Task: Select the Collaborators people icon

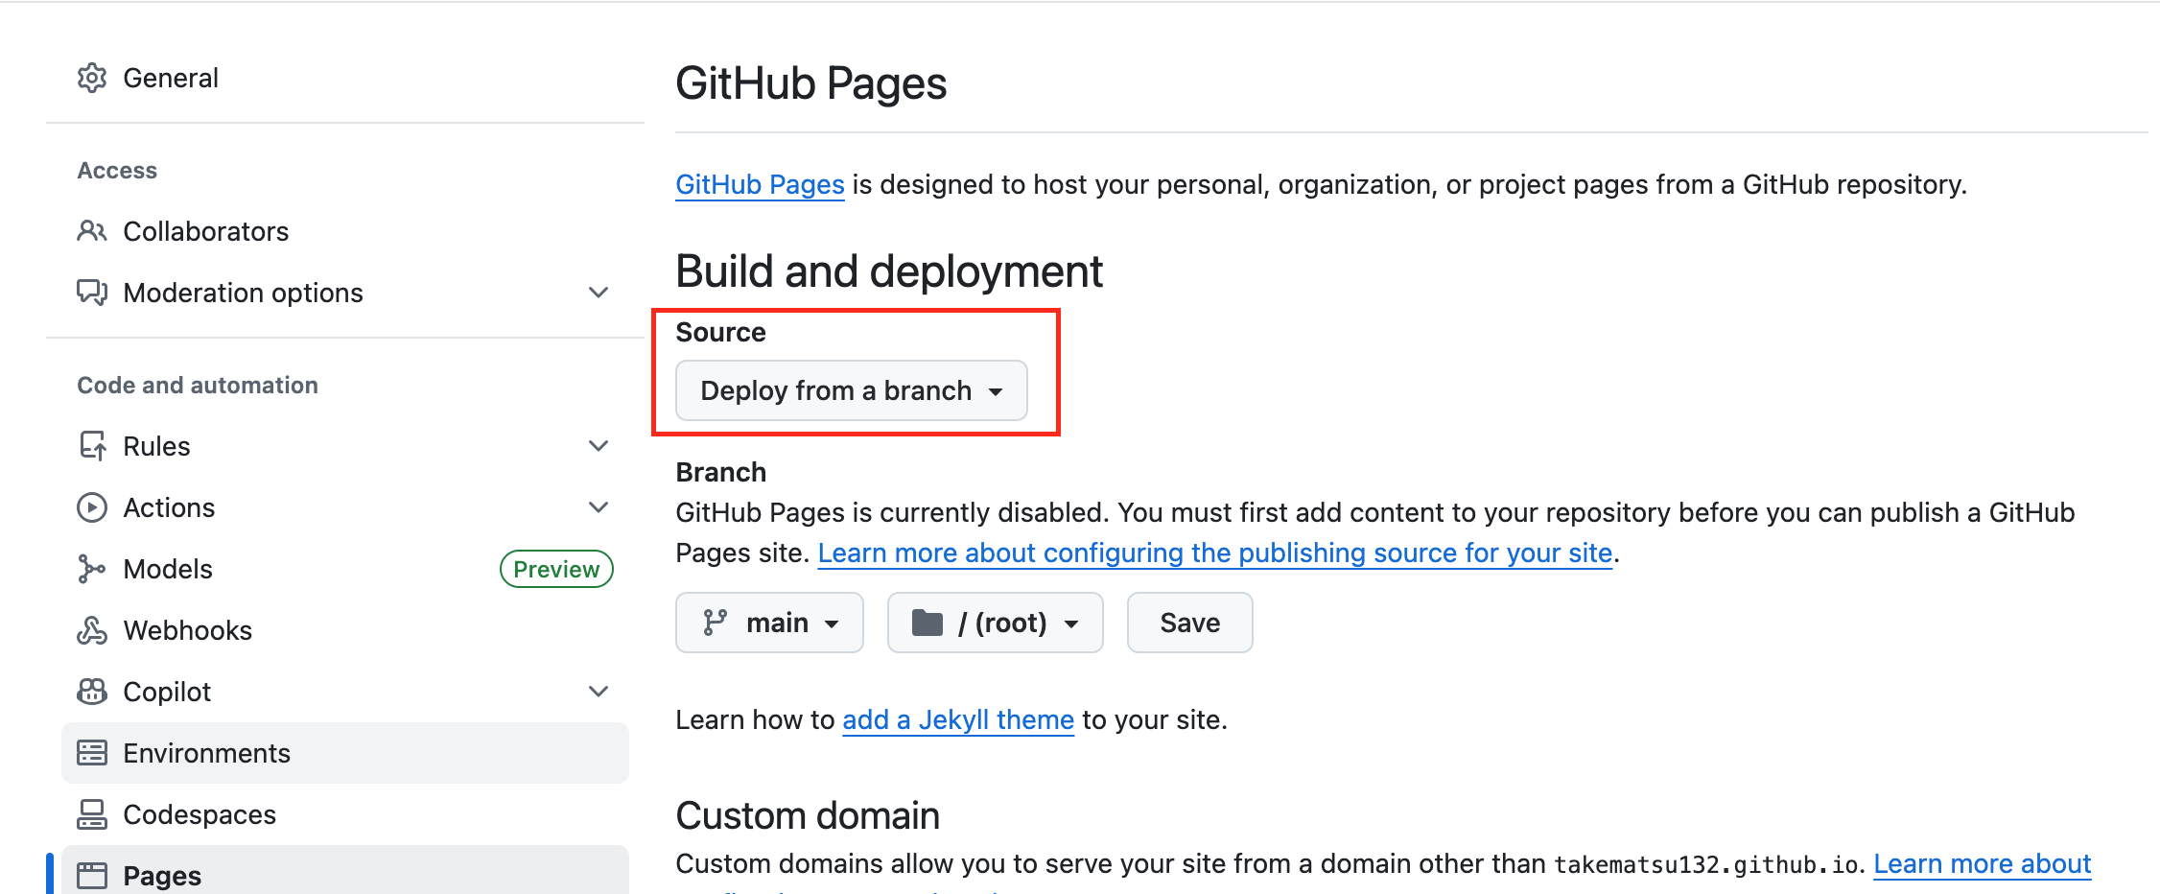Action: pos(92,230)
